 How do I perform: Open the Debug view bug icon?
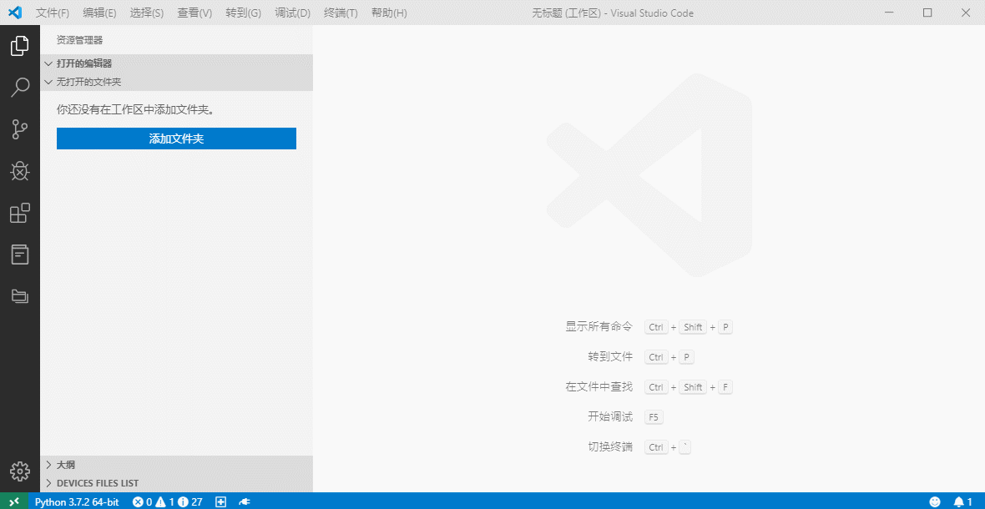19,171
